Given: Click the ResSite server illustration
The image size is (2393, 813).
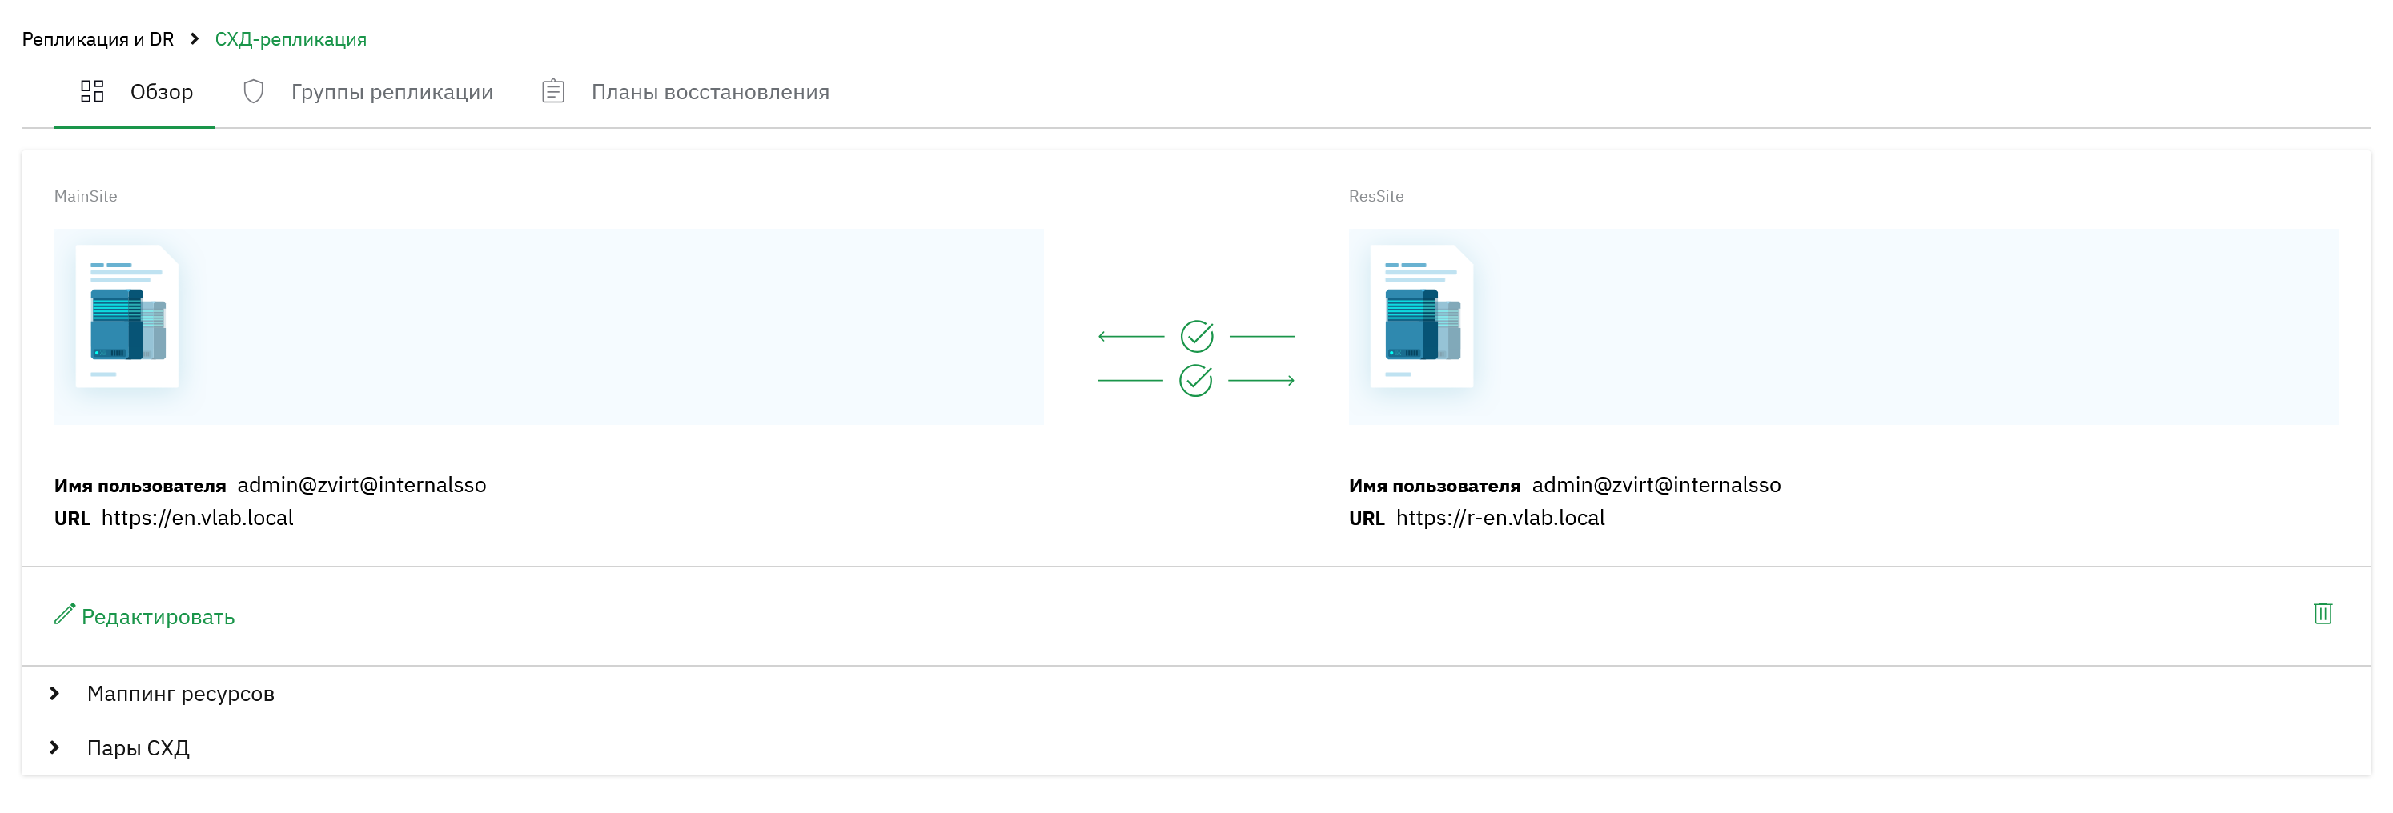Looking at the screenshot, I should click(1421, 316).
